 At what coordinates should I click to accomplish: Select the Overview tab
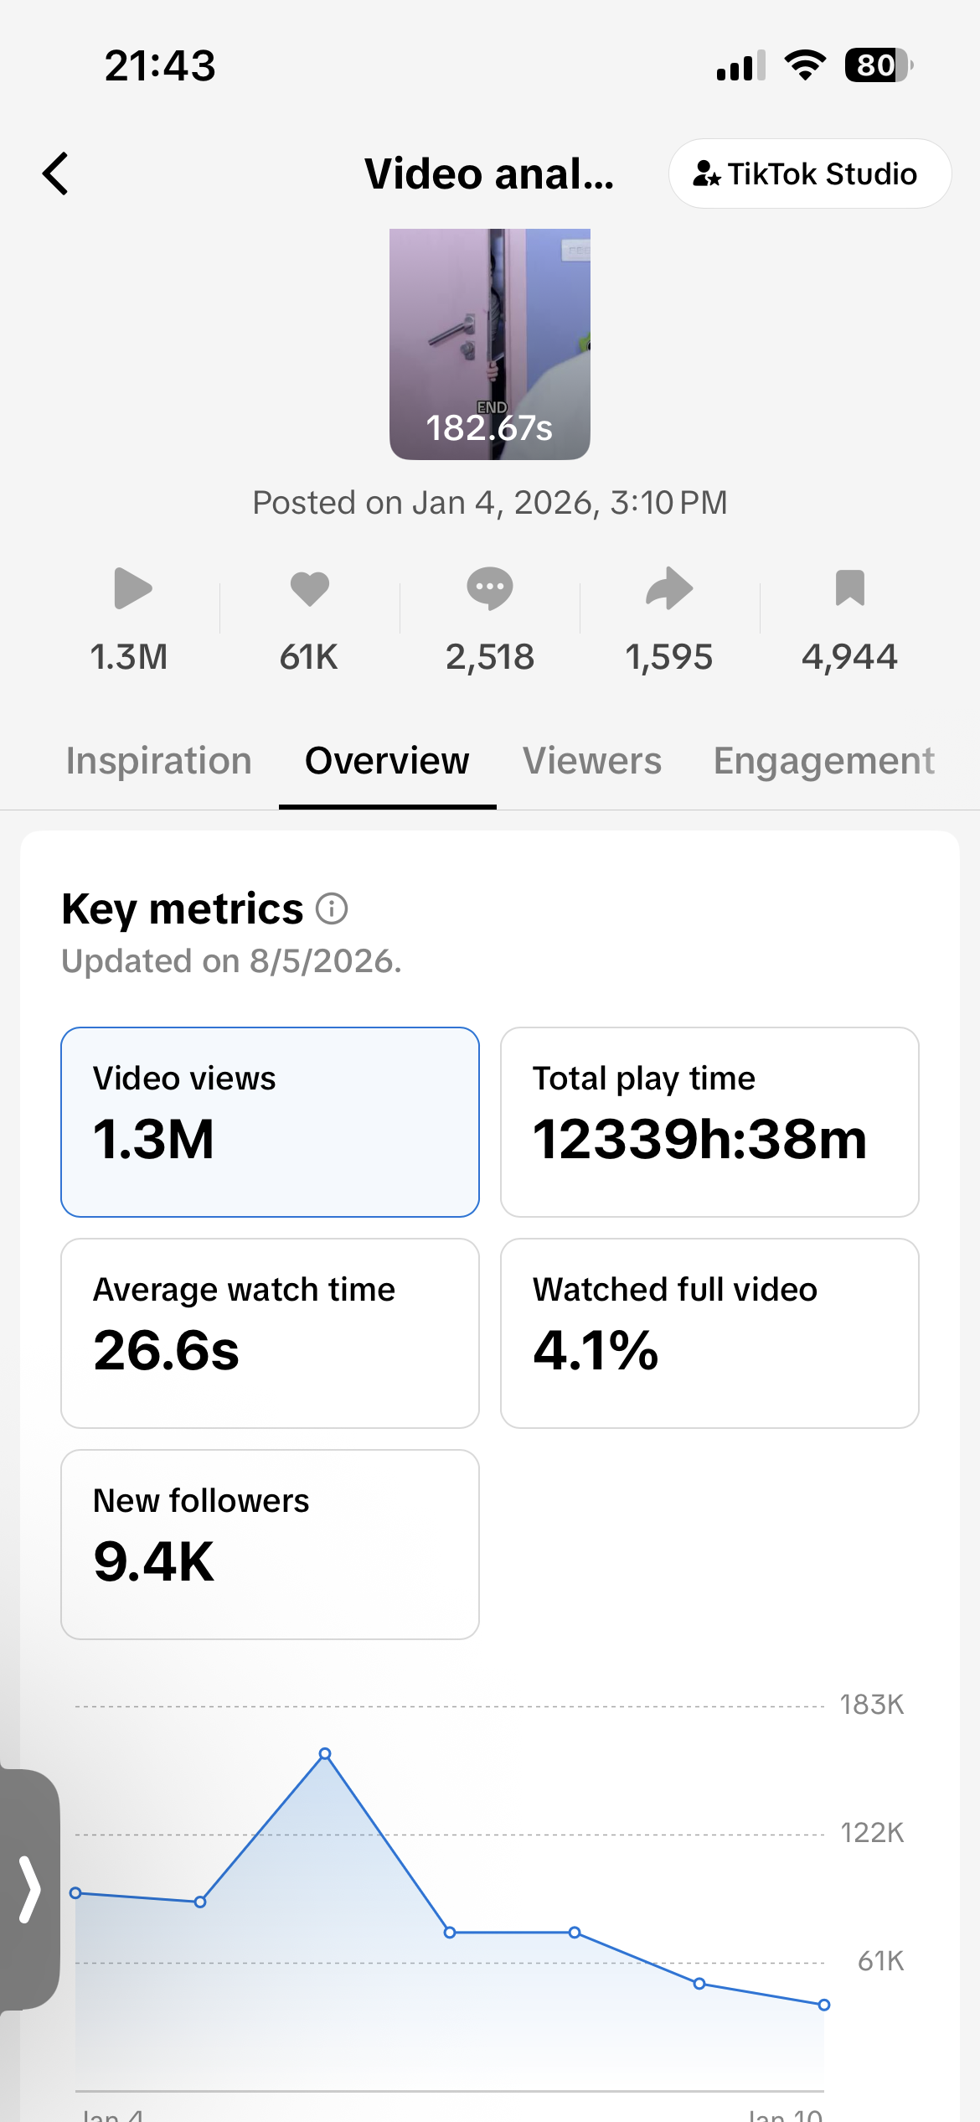point(387,761)
